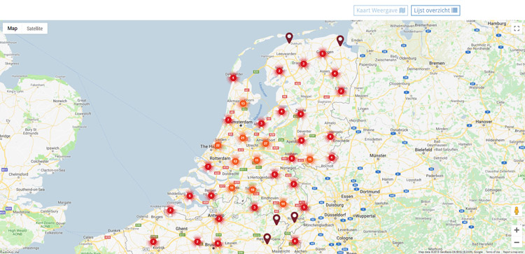The height and width of the screenshot is (254, 525).
Task: Open fullscreen map view
Action: pos(517,29)
